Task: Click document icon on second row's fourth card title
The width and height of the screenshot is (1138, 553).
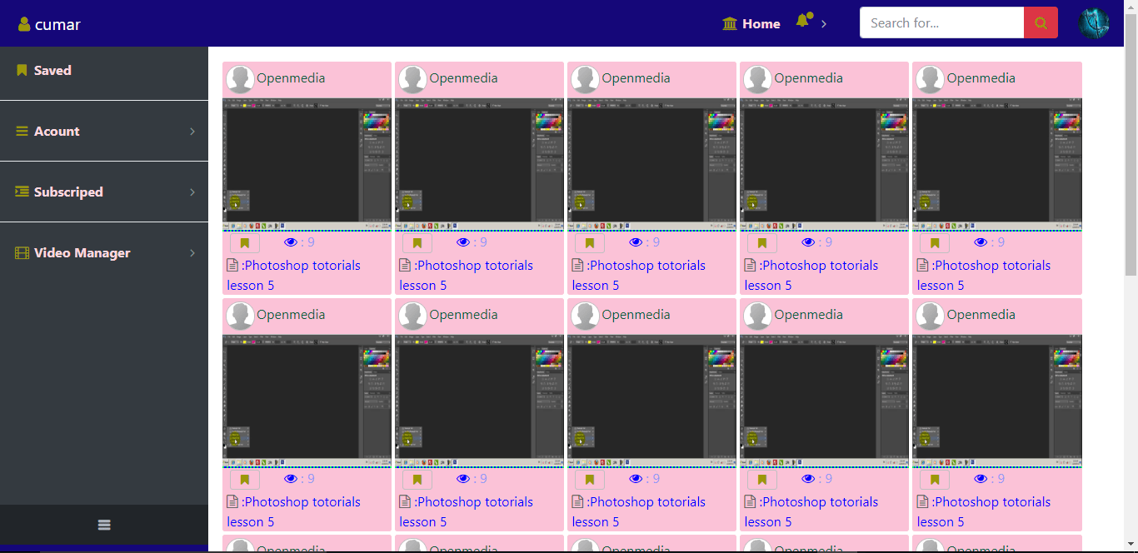Action: (750, 502)
